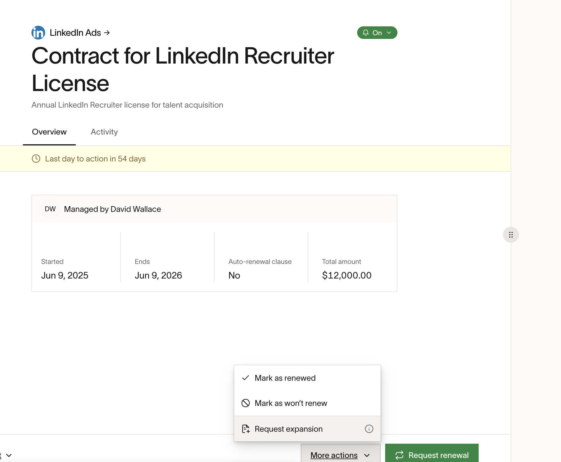561x462 pixels.
Task: Switch to the Overview tab
Action: [49, 132]
